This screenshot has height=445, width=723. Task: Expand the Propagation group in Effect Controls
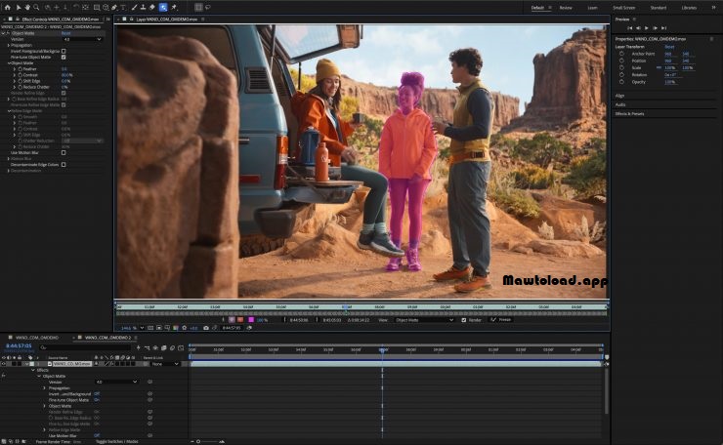pos(8,45)
